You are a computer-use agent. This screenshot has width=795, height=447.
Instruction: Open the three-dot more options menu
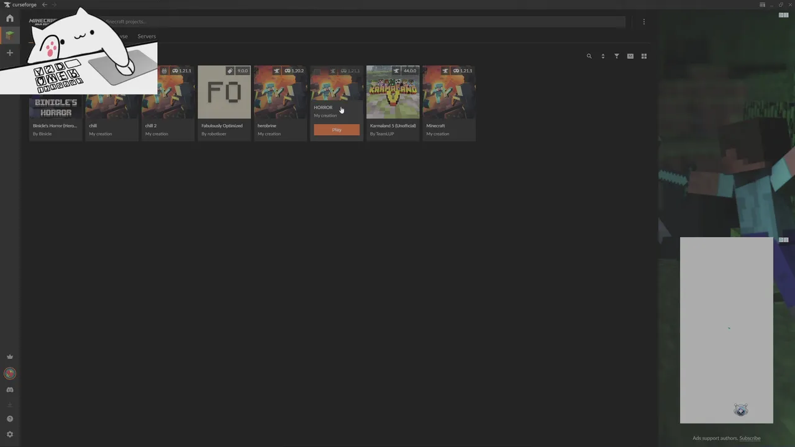pyautogui.click(x=644, y=22)
